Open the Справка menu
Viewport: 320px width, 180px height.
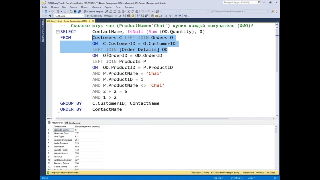coord(129,7)
